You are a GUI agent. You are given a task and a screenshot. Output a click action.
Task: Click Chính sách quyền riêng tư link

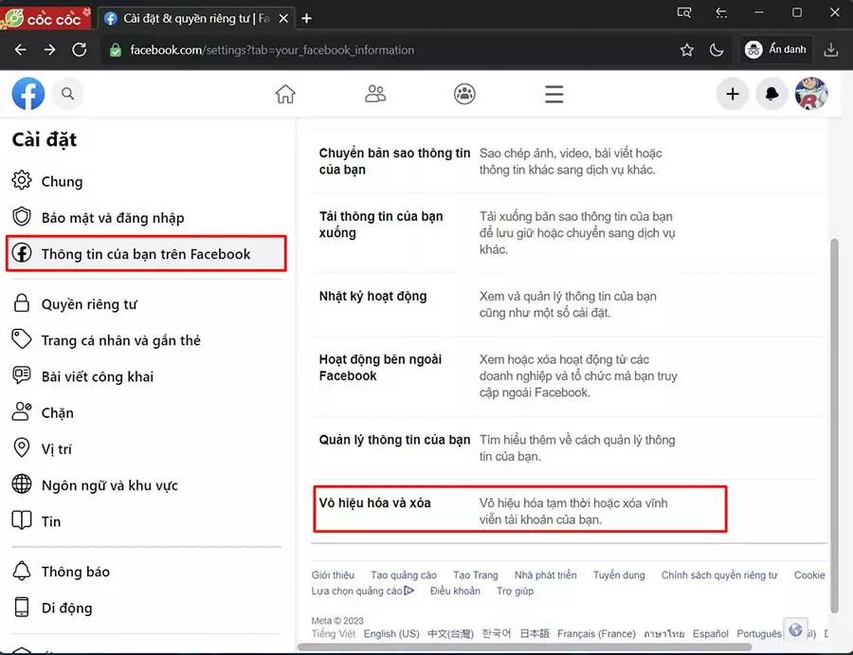[x=719, y=575]
